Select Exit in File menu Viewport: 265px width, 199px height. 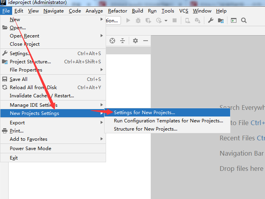tap(53, 158)
